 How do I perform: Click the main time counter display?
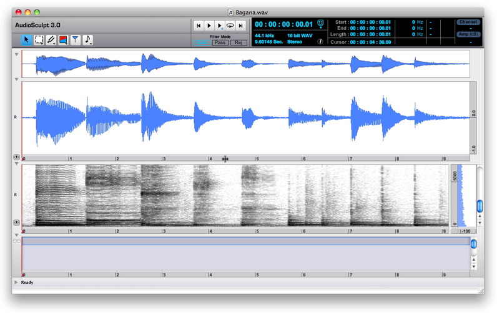tap(283, 24)
